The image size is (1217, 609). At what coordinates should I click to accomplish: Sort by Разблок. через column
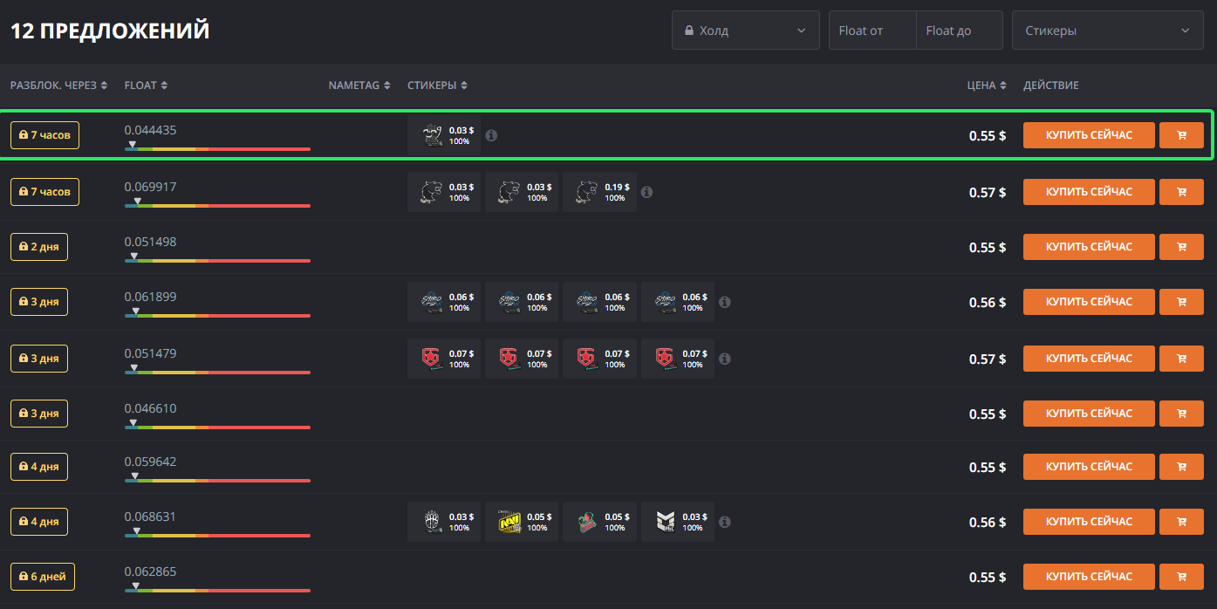pyautogui.click(x=58, y=86)
